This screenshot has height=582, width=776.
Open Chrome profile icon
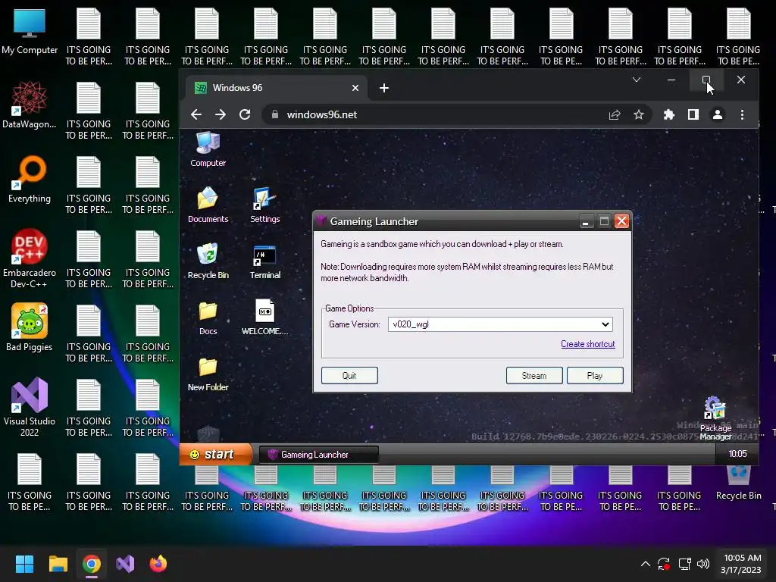(718, 115)
